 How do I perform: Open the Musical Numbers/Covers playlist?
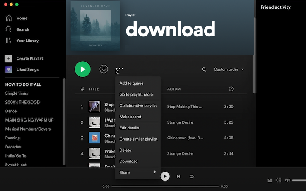click(x=28, y=129)
